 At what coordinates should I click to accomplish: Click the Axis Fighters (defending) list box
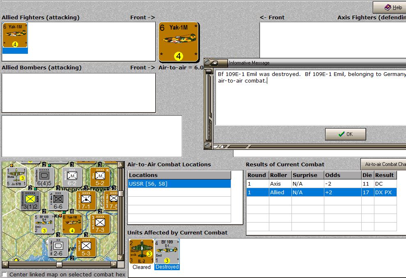tap(333, 40)
